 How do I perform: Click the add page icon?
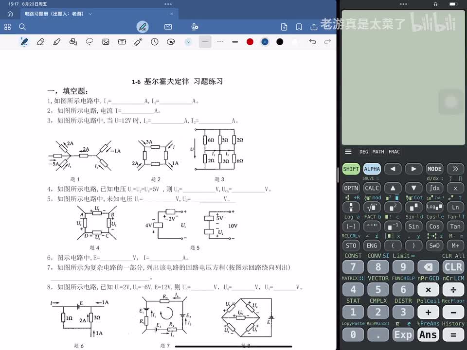click(x=284, y=27)
